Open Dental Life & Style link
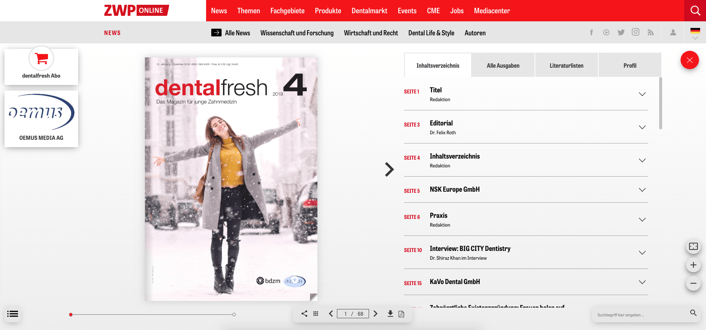706x330 pixels. pos(431,33)
